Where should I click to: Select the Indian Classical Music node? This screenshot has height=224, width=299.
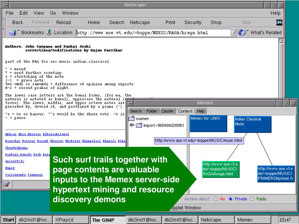[253, 124]
